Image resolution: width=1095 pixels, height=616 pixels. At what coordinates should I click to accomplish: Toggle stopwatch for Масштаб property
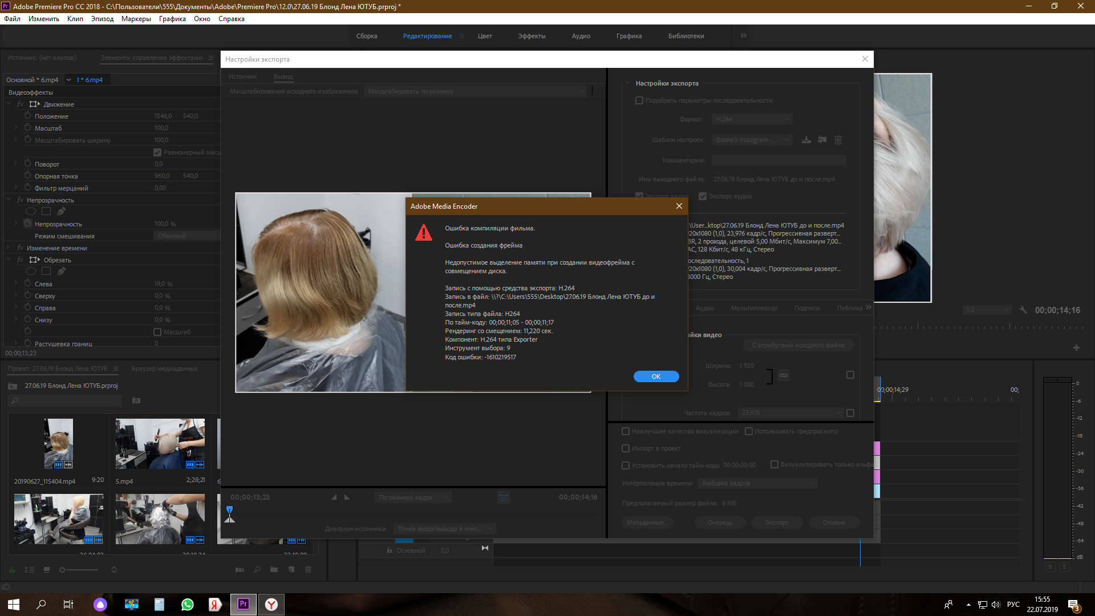coord(27,128)
